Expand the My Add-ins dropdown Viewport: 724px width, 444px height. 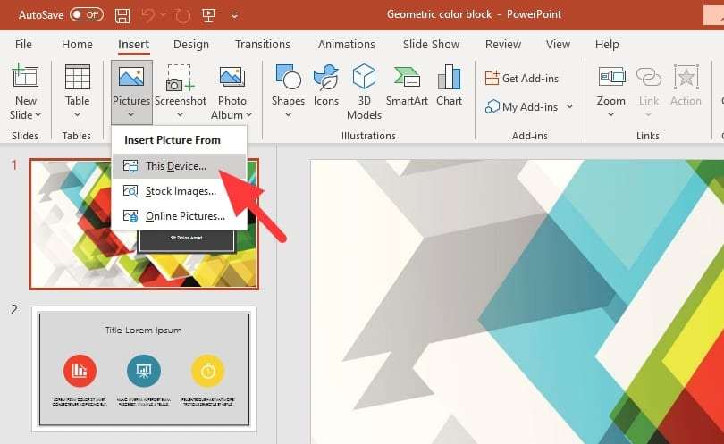569,107
